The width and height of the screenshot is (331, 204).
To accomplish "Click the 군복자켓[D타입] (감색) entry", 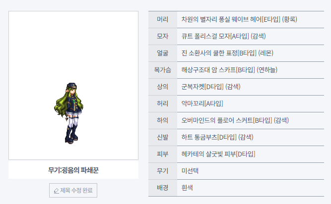I will point(211,87).
